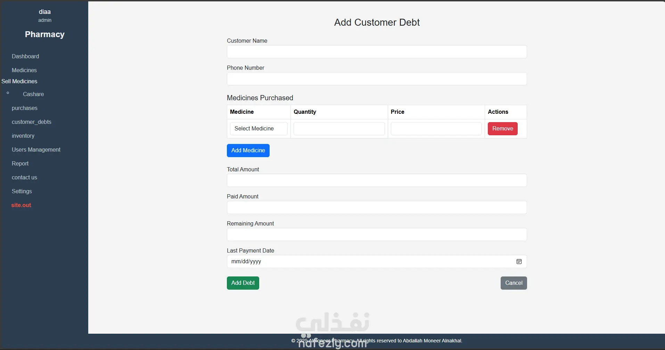Click the mm/dd/yyyy date field
This screenshot has width=665, height=350.
(377, 262)
